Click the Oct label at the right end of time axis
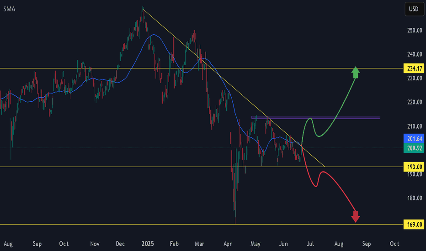 pyautogui.click(x=394, y=244)
